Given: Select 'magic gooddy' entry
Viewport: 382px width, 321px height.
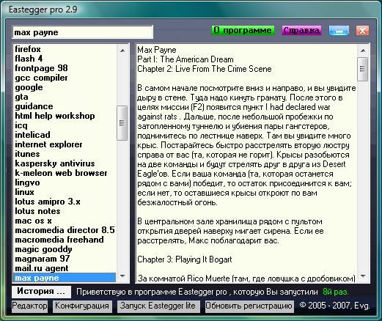Looking at the screenshot, I should 65,249.
